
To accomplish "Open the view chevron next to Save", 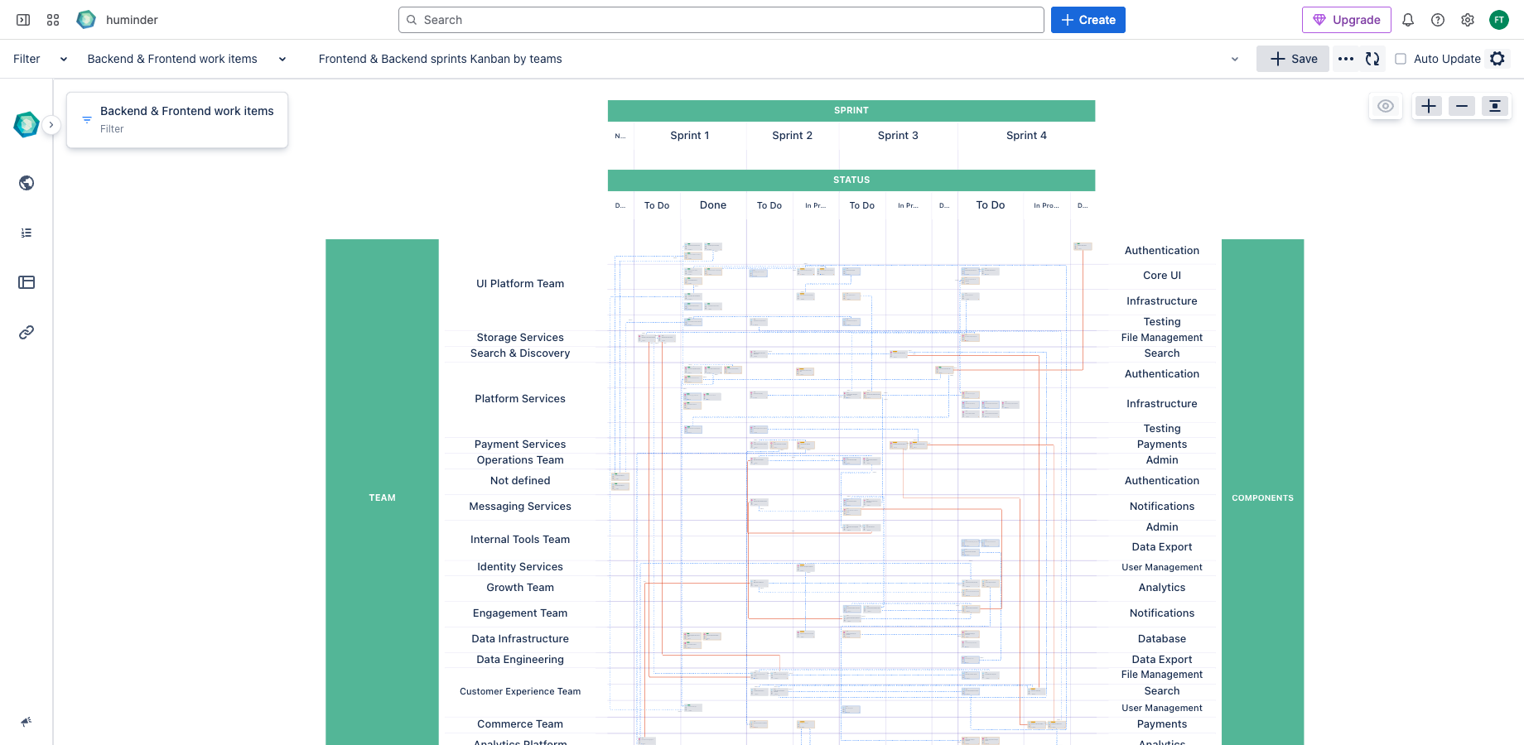I will coord(1235,59).
